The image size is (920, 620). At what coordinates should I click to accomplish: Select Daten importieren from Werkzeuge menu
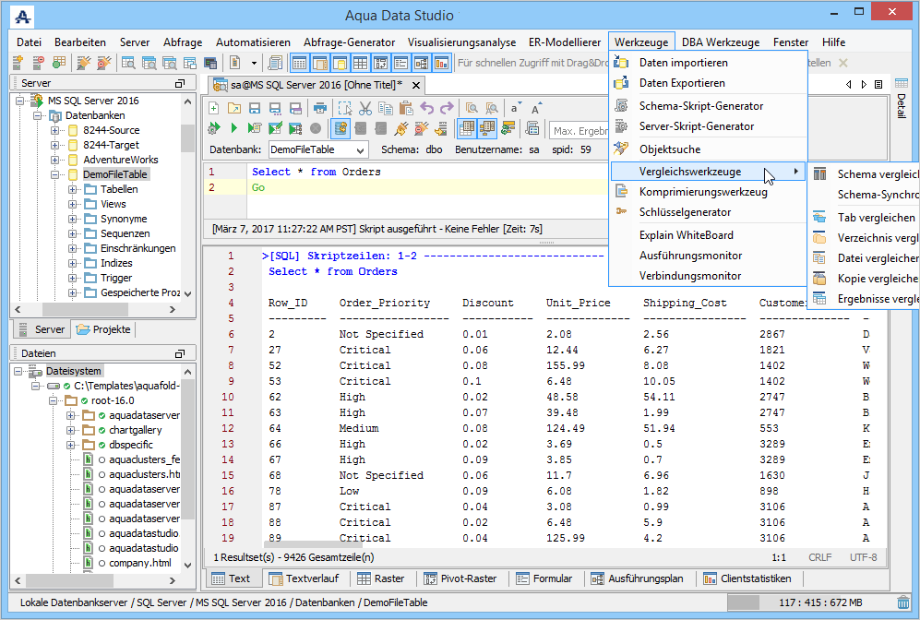[x=683, y=63]
